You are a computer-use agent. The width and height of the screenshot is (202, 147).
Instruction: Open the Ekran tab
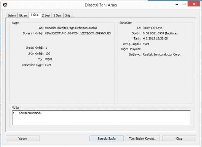pyautogui.click(x=23, y=15)
